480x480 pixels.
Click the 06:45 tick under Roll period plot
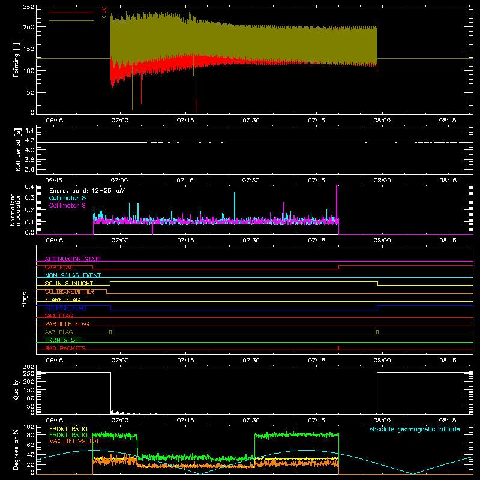(54, 181)
